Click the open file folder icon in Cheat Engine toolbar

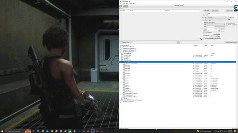pyautogui.click(x=123, y=6)
